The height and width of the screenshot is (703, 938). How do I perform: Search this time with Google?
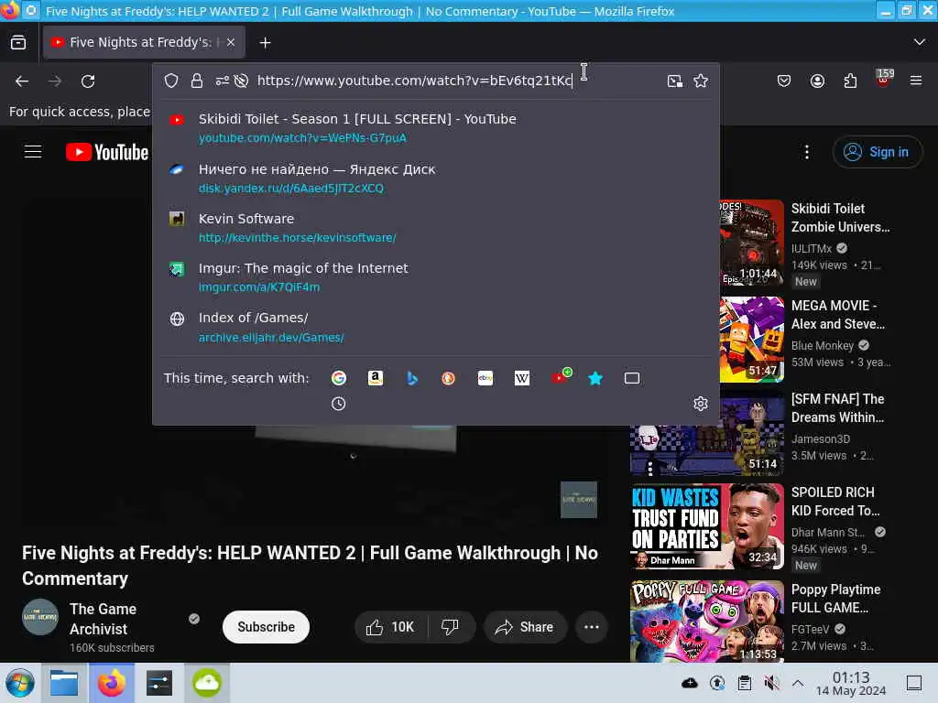pos(339,378)
